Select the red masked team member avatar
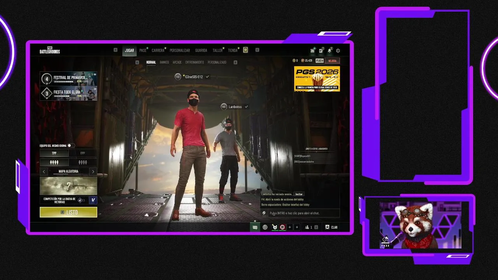Viewport: 498px width, 280px height. 282,227
